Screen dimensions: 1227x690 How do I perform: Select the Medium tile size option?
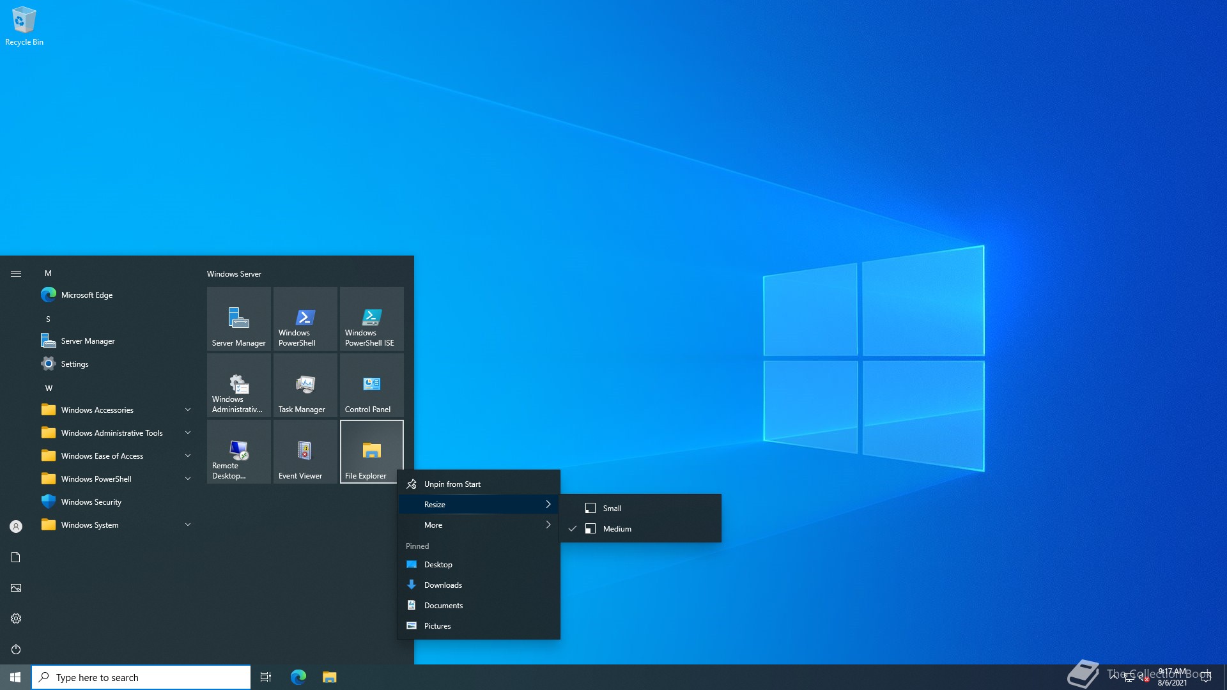[640, 529]
